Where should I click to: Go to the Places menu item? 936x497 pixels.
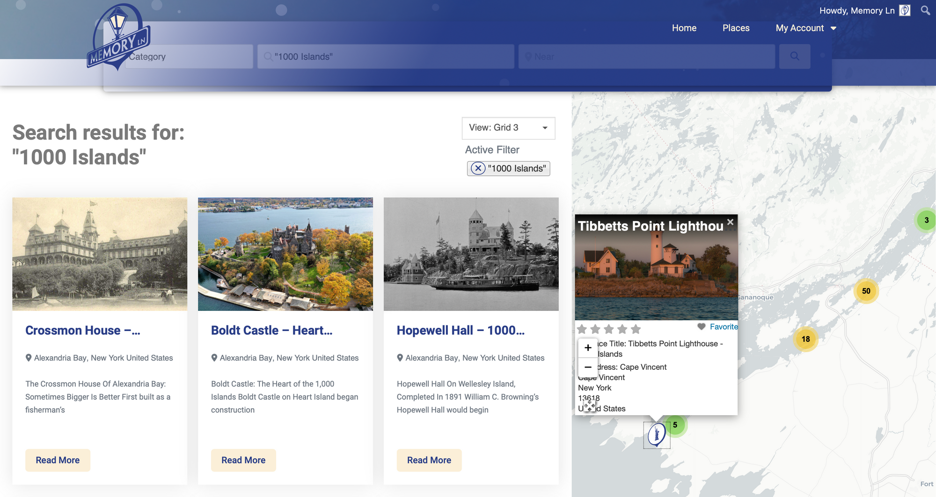pos(736,28)
